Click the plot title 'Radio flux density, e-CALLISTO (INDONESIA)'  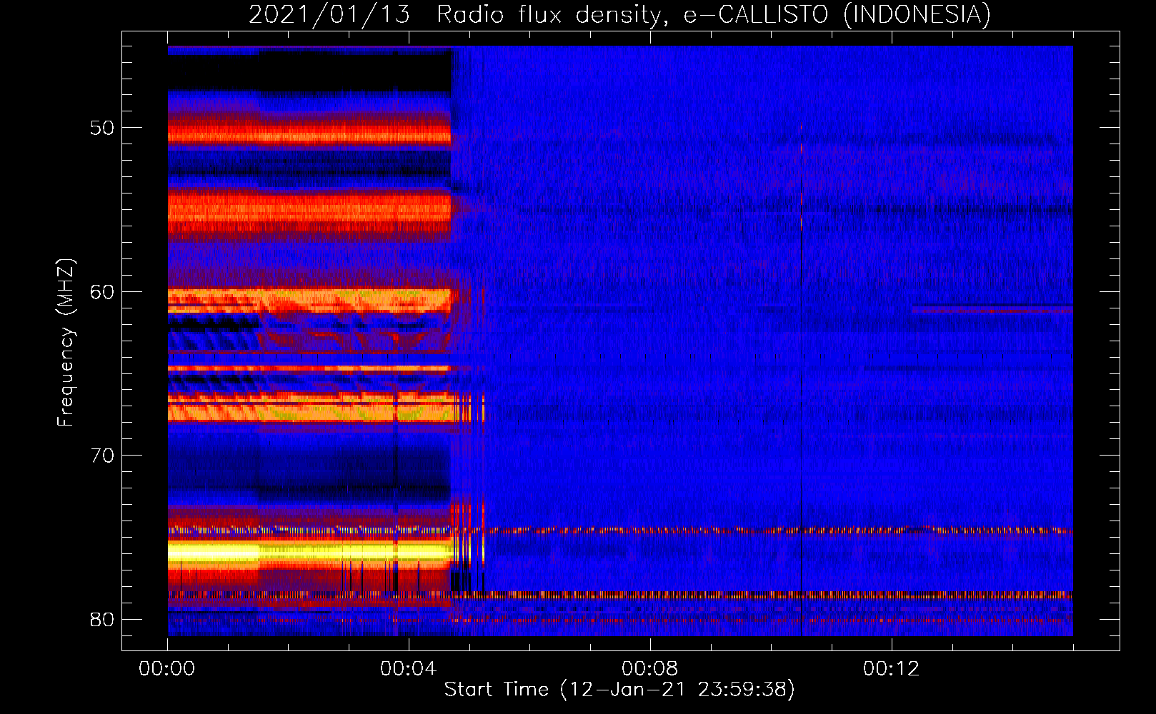tap(714, 14)
